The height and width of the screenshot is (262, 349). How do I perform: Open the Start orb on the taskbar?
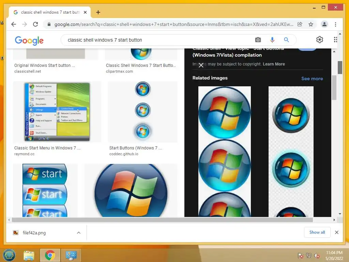coord(9,255)
